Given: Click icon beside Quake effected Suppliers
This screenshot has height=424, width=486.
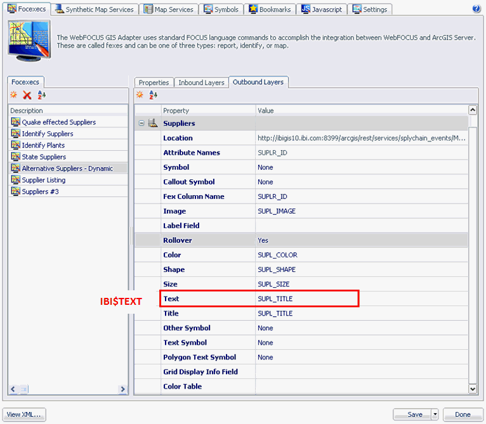Looking at the screenshot, I should coord(15,122).
